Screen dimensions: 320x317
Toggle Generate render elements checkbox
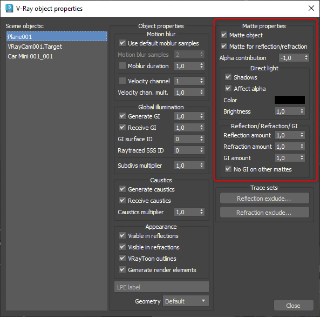click(x=122, y=269)
